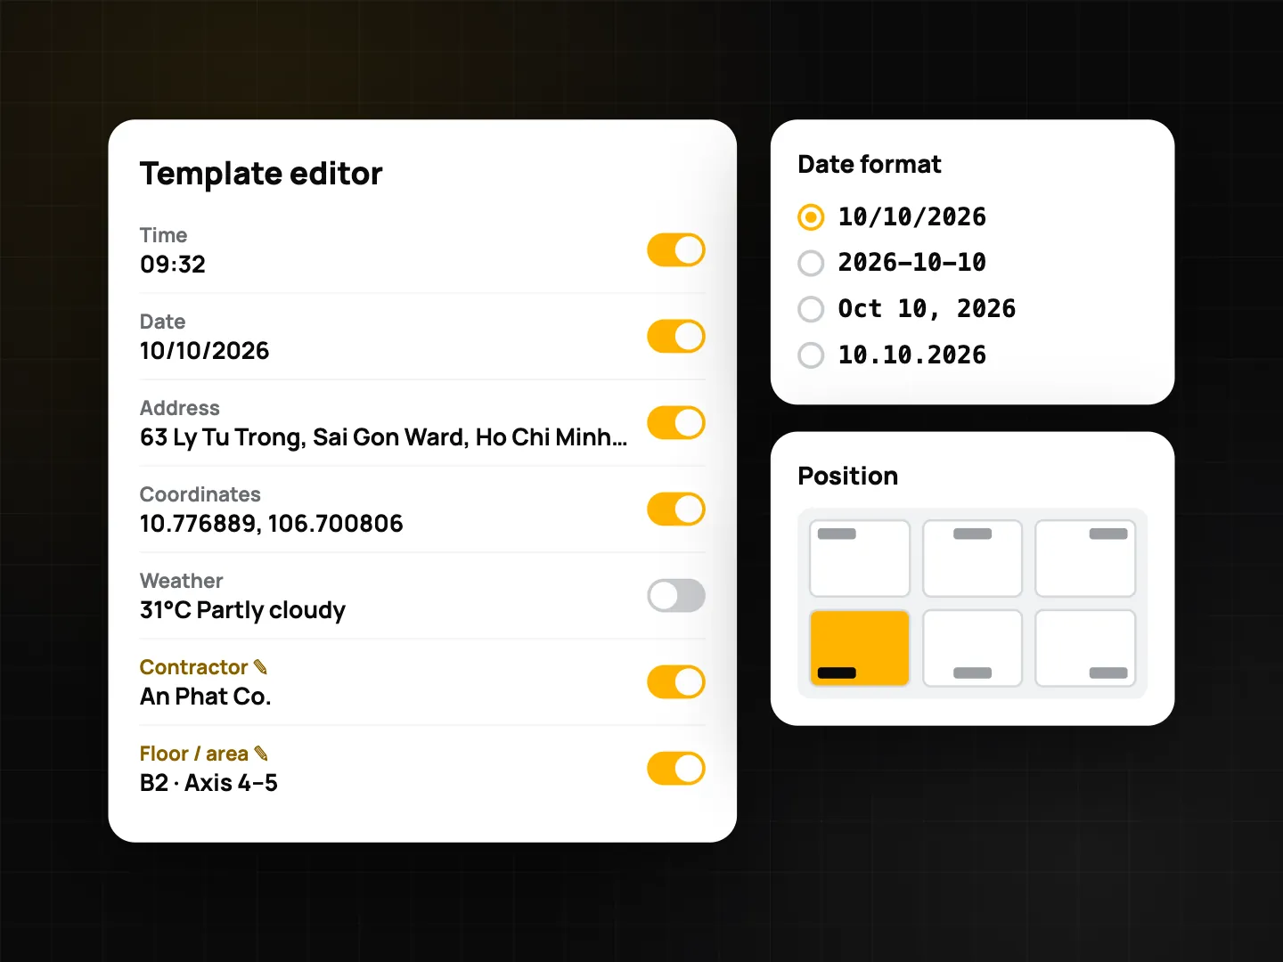Screen dimensions: 1283x962
Task: Click the Time field label
Action: pos(164,235)
